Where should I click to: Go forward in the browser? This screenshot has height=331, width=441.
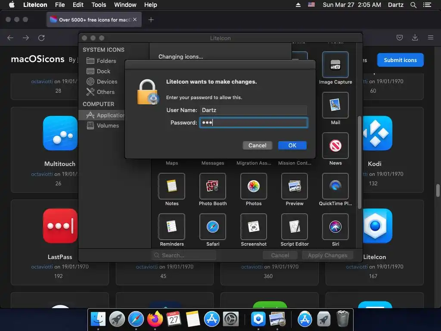pos(26,38)
